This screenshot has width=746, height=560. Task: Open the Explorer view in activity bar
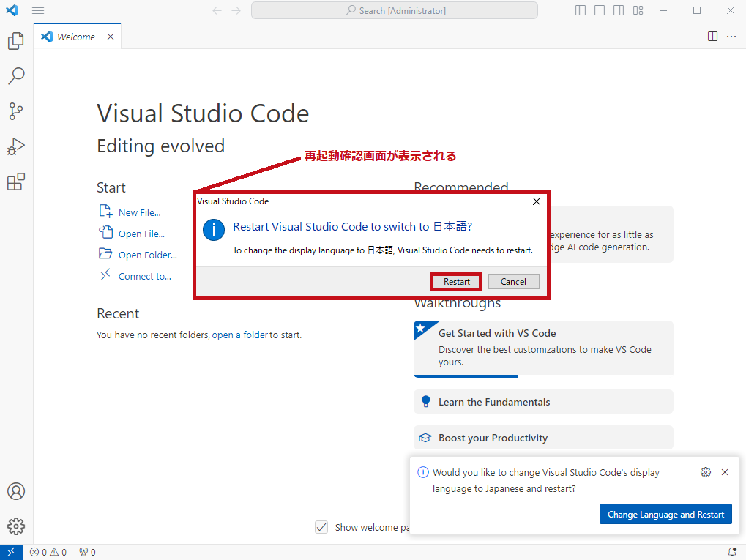(16, 41)
